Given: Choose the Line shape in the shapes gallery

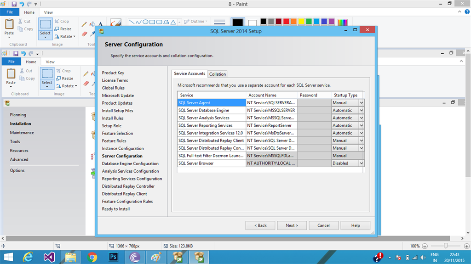Looking at the screenshot, I should pyautogui.click(x=131, y=22).
